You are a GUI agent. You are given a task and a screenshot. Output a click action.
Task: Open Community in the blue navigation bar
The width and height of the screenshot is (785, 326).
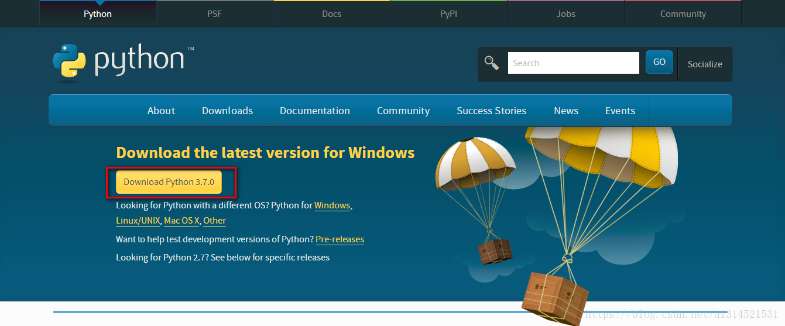[403, 111]
